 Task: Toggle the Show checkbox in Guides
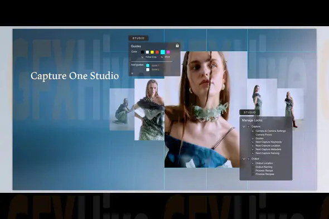[162, 57]
